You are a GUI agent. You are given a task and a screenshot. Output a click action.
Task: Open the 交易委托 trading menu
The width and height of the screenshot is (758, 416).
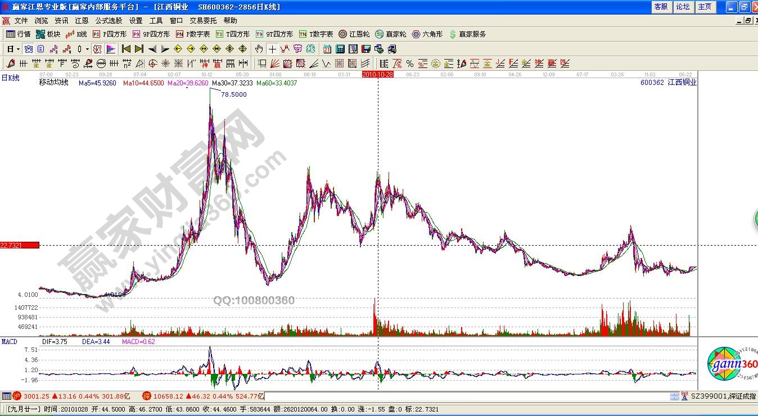click(203, 21)
